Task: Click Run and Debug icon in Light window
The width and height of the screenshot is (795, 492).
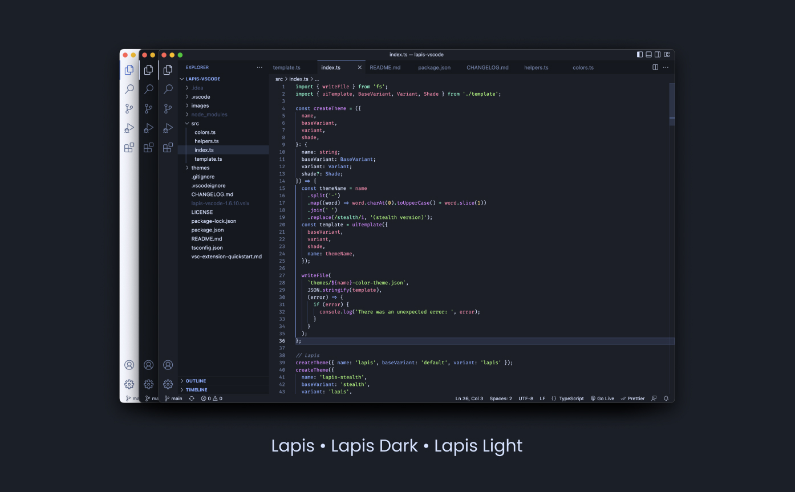Action: (x=129, y=128)
